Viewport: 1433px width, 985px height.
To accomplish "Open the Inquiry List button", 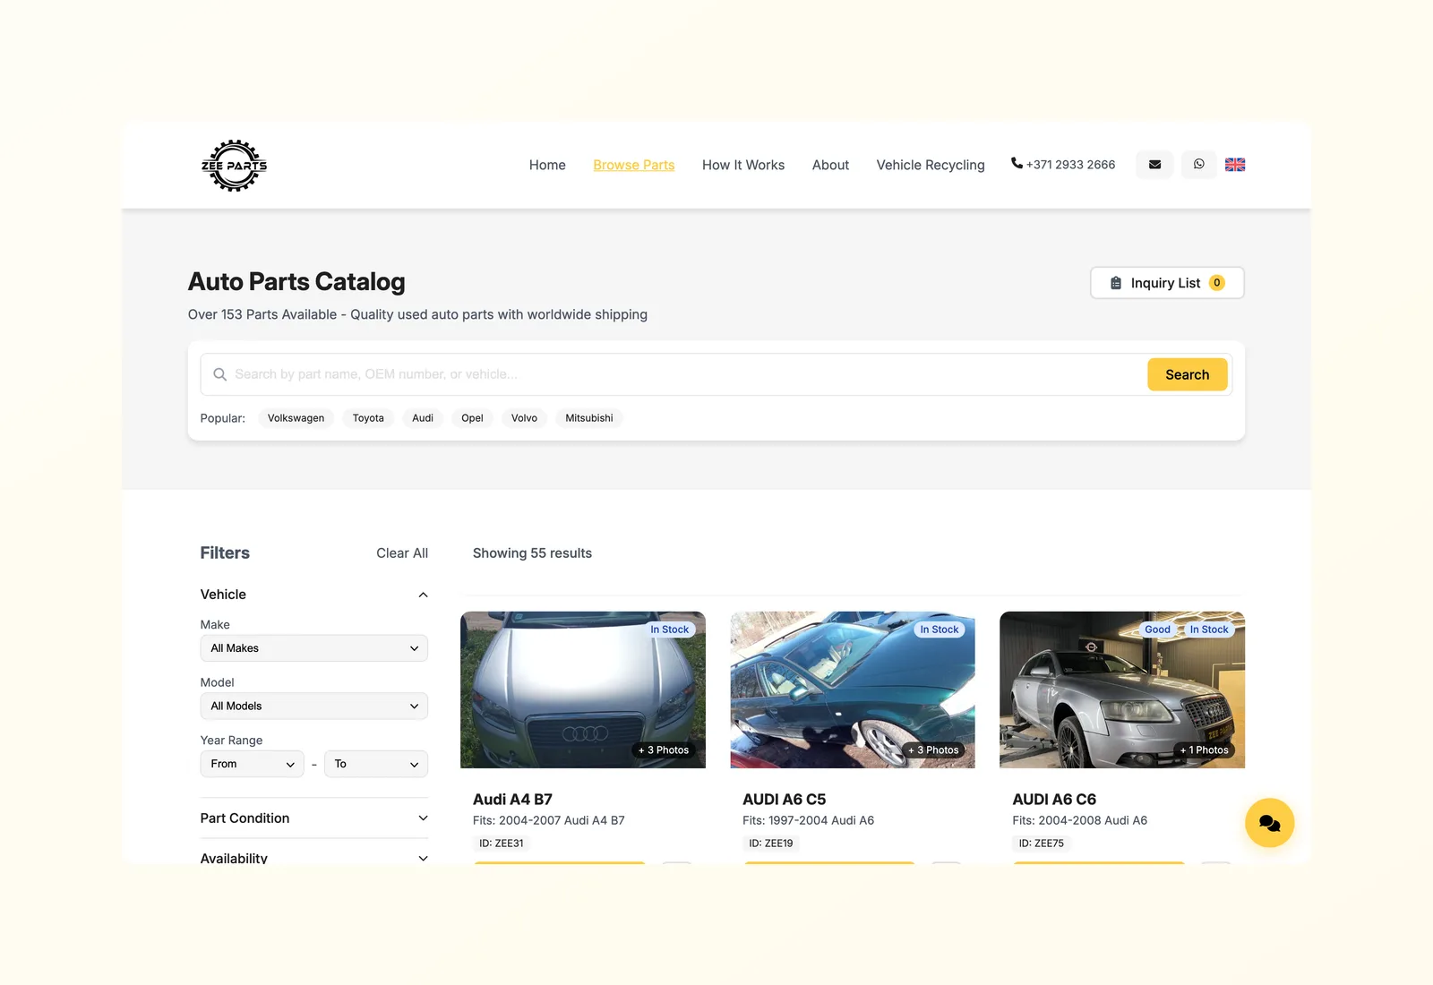I will click(x=1167, y=283).
